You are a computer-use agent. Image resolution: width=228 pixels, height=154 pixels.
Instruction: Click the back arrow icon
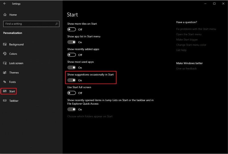tap(5, 3)
